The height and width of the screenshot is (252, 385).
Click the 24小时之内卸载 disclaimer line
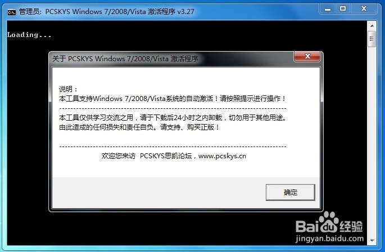(x=173, y=118)
